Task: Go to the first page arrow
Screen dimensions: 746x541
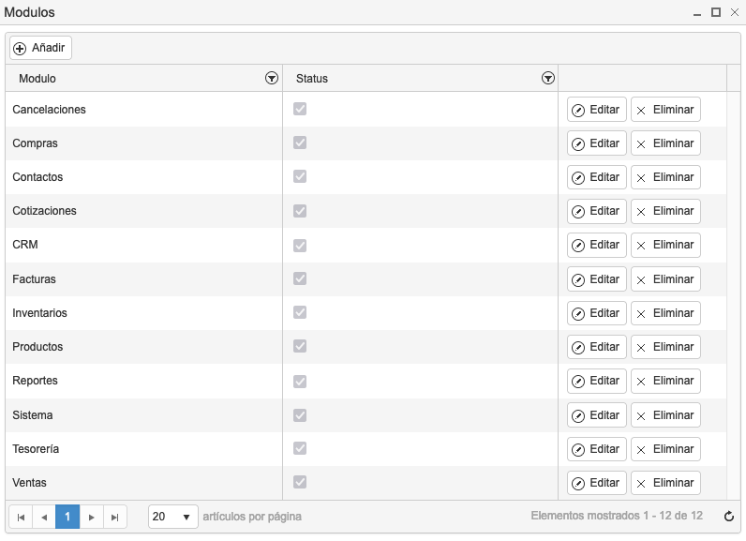Action: pos(21,518)
